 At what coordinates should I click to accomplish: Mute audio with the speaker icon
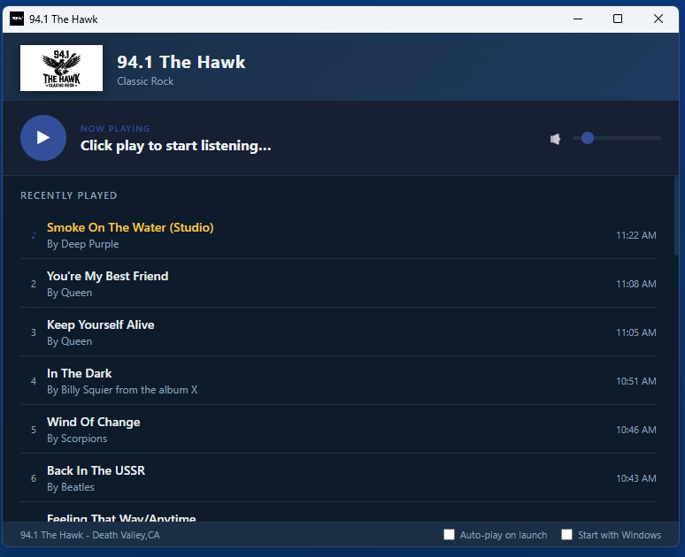coord(555,139)
